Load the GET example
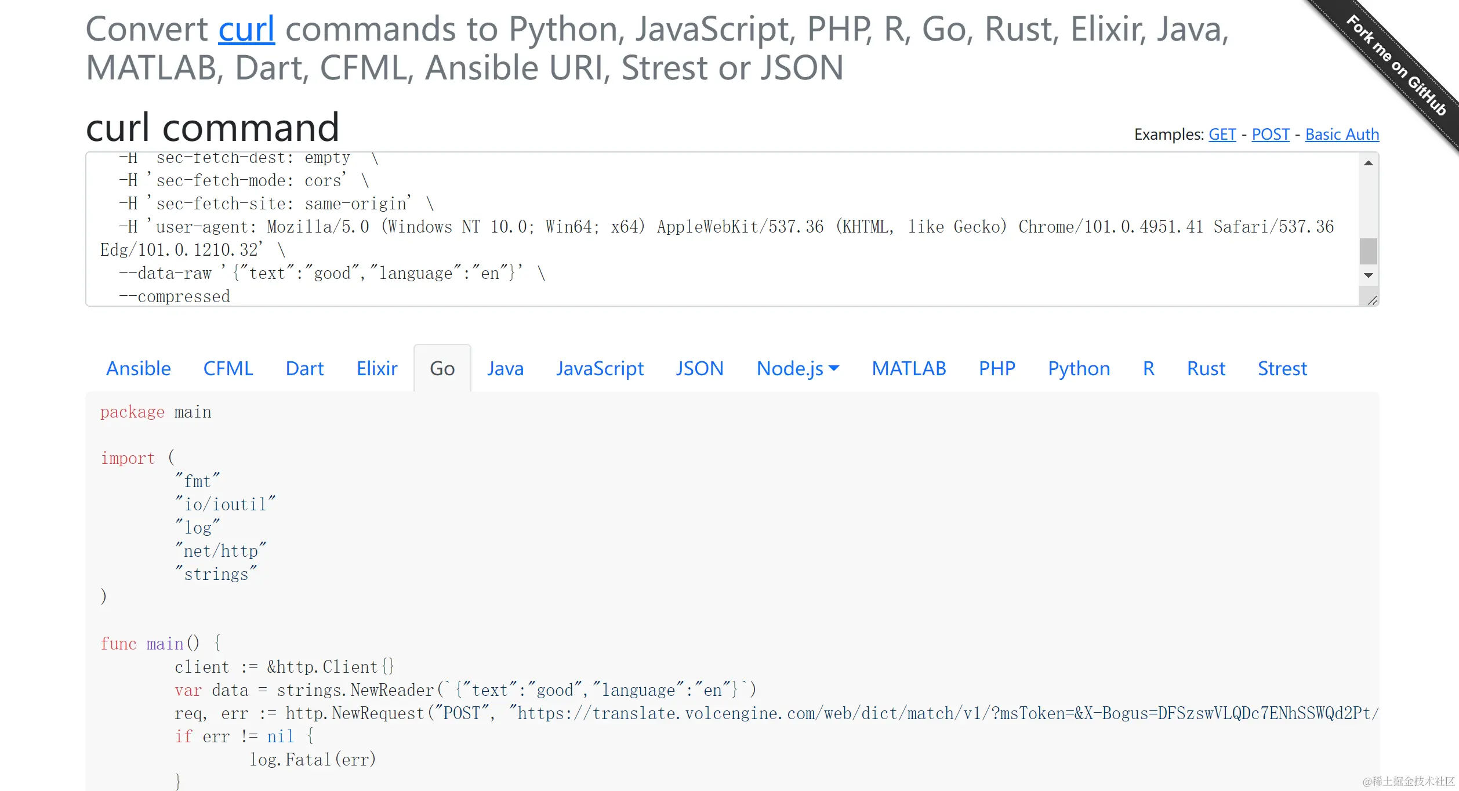Screen dimensions: 1459x791 tap(1222, 135)
